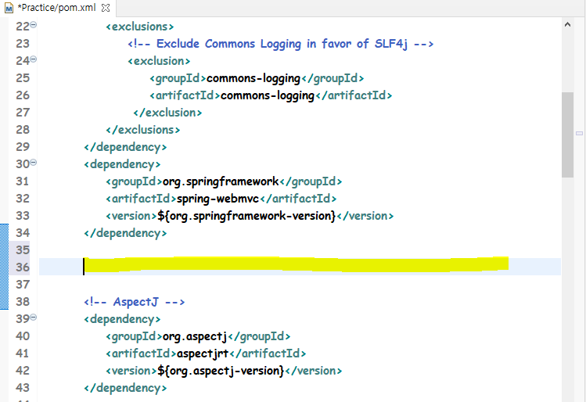Select the *Practice/pom.xml editor tab
The height and width of the screenshot is (402, 586).
(57, 8)
